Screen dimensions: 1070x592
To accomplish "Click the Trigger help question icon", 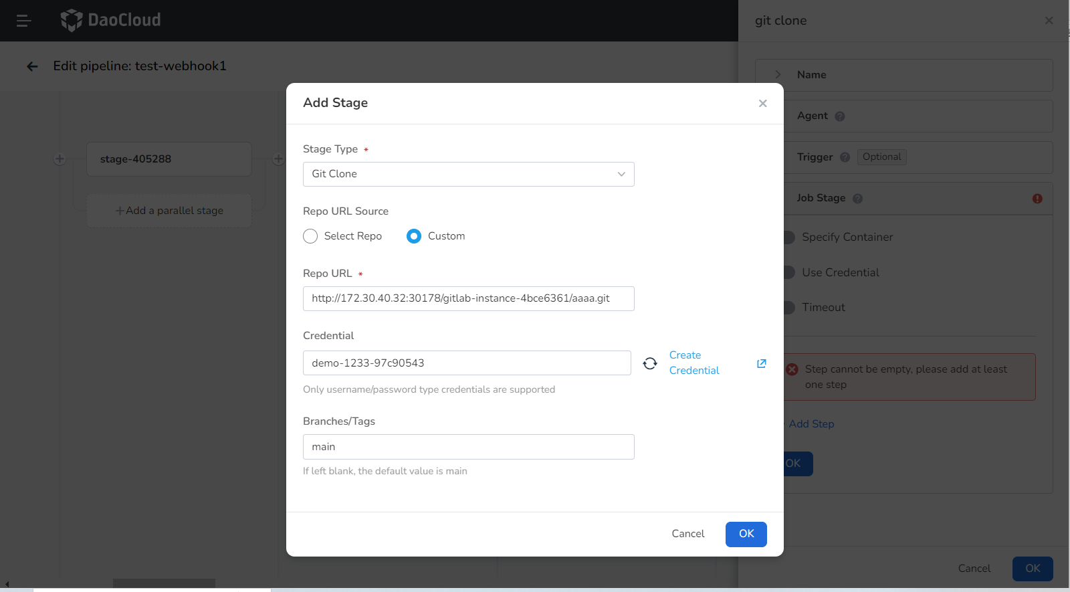I will pos(845,157).
